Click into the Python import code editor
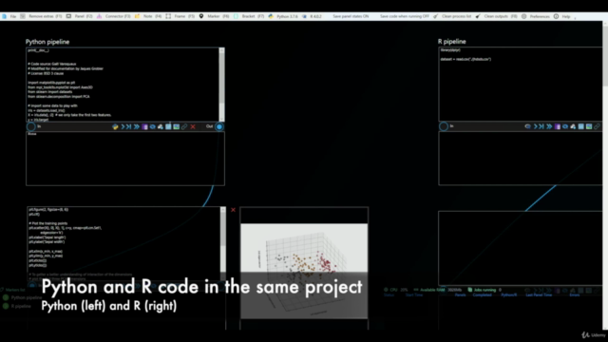This screenshot has height=342, width=608. [123, 85]
